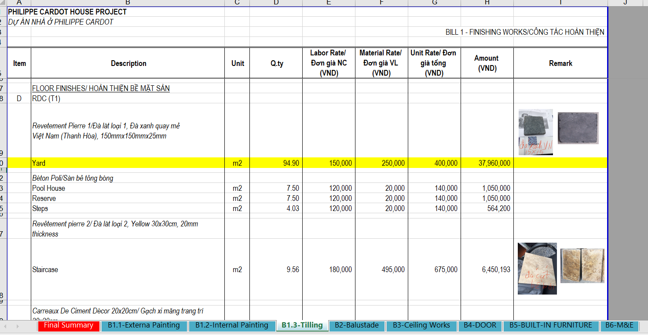
Task: Select the green stone sample photo
Action: [535, 132]
